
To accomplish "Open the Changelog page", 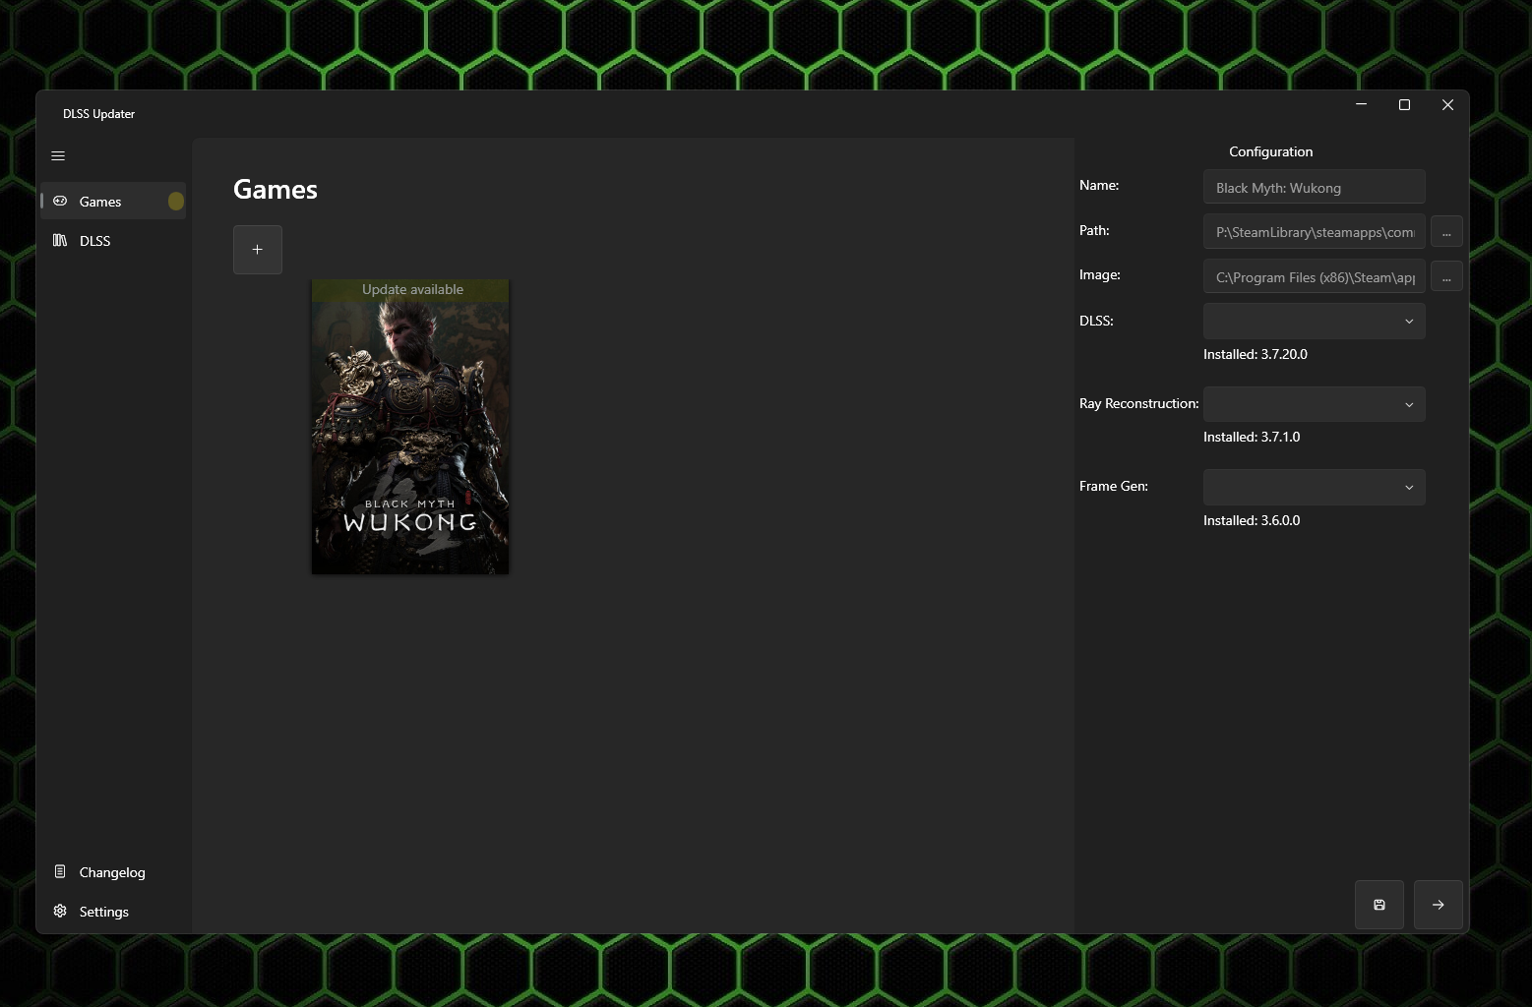I will [x=113, y=872].
